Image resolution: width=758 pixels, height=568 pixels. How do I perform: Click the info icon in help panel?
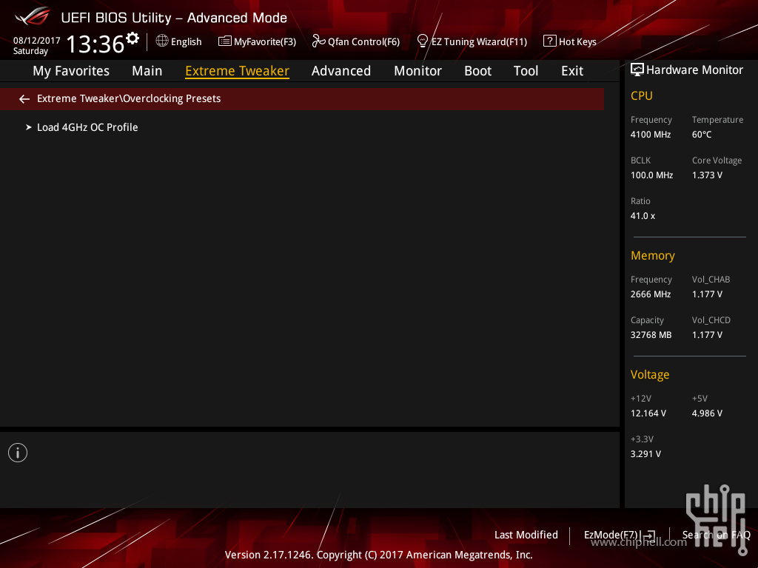tap(18, 453)
